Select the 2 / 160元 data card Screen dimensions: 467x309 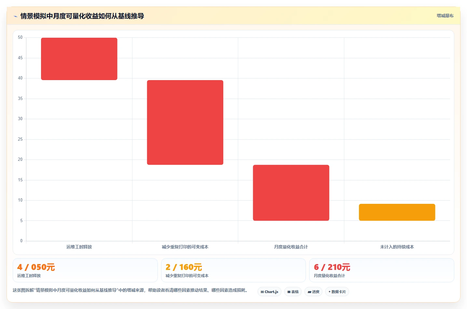point(233,270)
